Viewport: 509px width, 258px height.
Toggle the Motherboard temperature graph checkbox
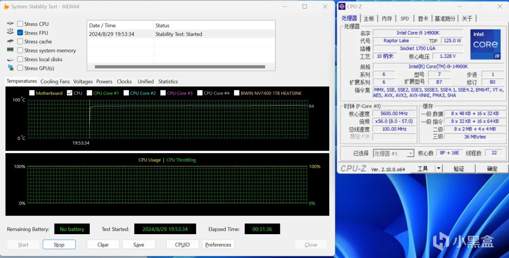click(32, 93)
